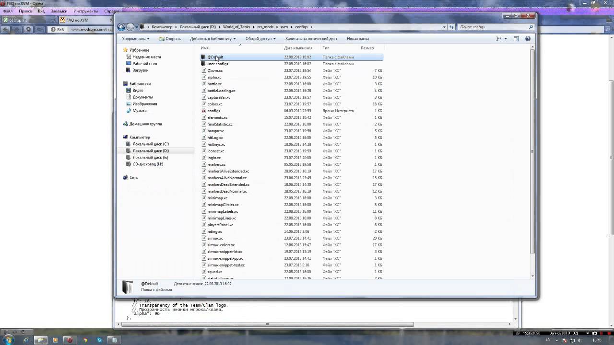Click res_mods in the address breadcrumb
This screenshot has height=345, width=614.
[x=265, y=27]
